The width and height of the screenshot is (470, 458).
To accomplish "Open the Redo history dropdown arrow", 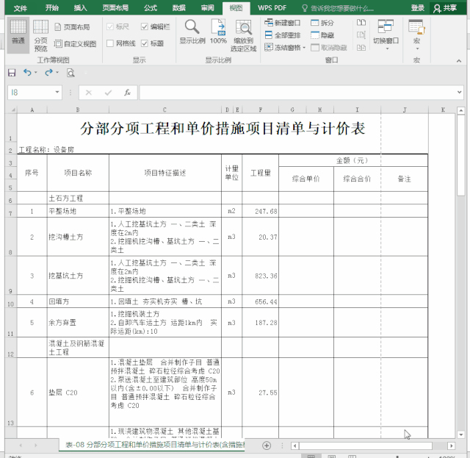I will tap(57, 72).
